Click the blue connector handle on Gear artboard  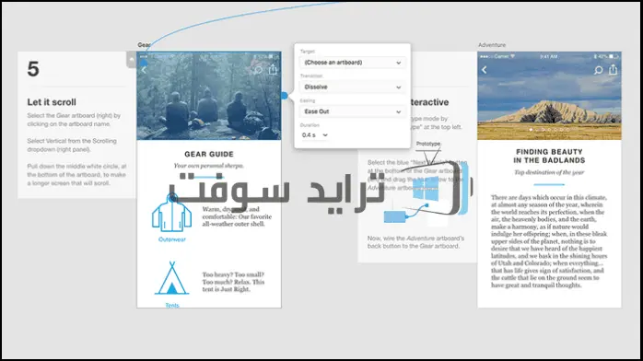284,96
